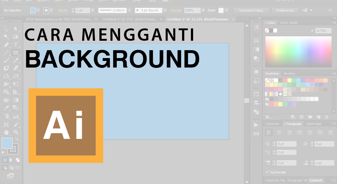The height and width of the screenshot is (184, 337).
Task: Select the Scale tool
Action: (x=16, y=76)
